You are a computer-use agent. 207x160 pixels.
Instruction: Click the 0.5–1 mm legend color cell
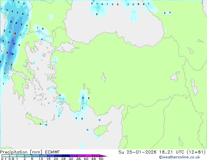[x=13, y=156]
